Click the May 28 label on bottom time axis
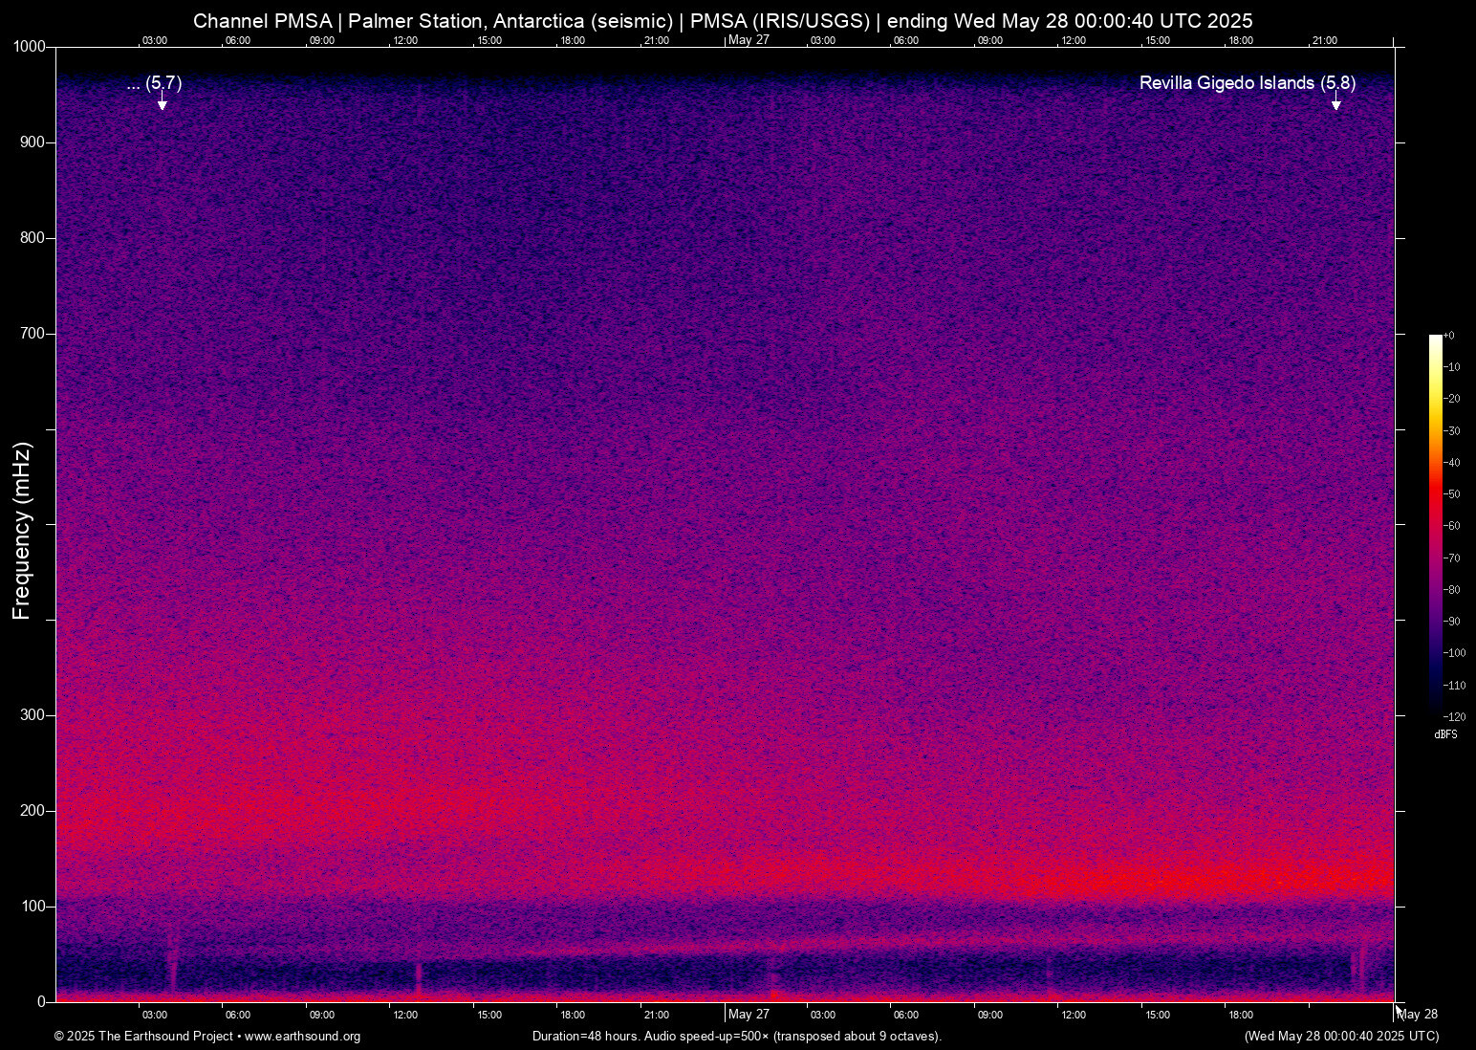 click(x=1418, y=1015)
